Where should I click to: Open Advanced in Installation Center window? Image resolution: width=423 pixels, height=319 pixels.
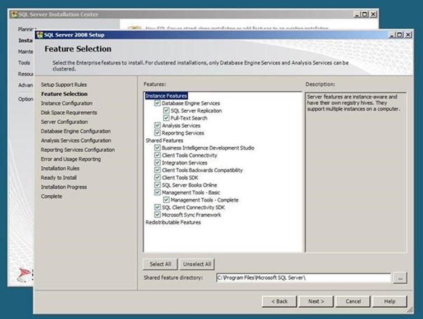[26, 85]
